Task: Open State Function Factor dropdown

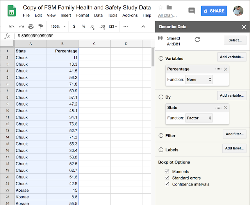Action: (x=199, y=118)
